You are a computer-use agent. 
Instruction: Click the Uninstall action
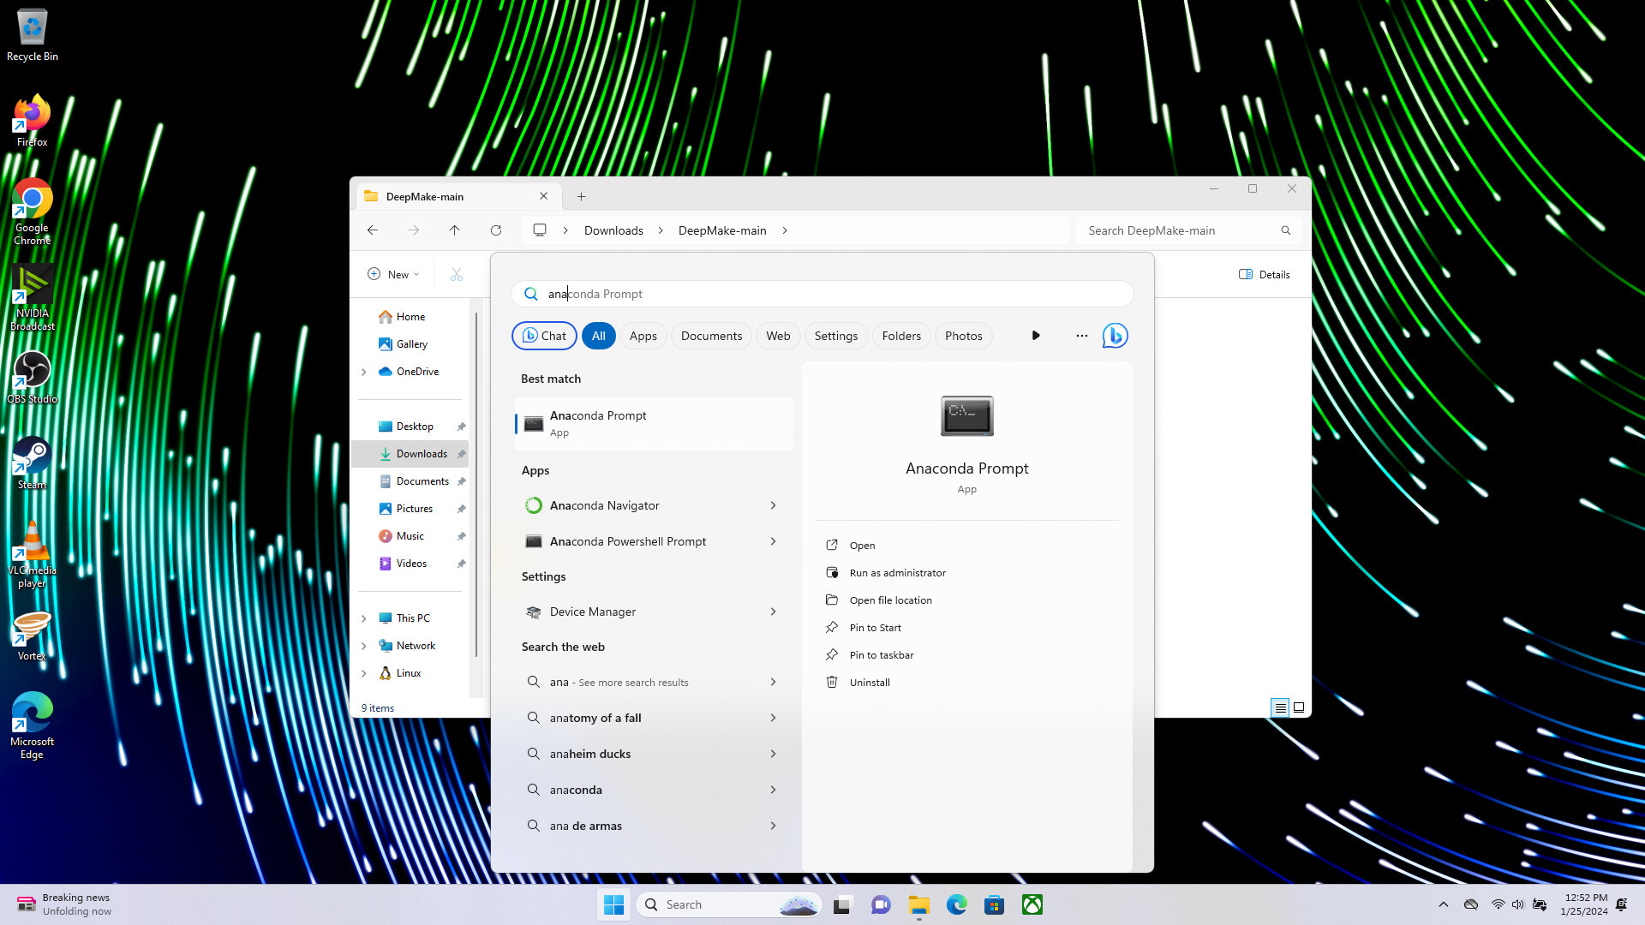point(869,683)
